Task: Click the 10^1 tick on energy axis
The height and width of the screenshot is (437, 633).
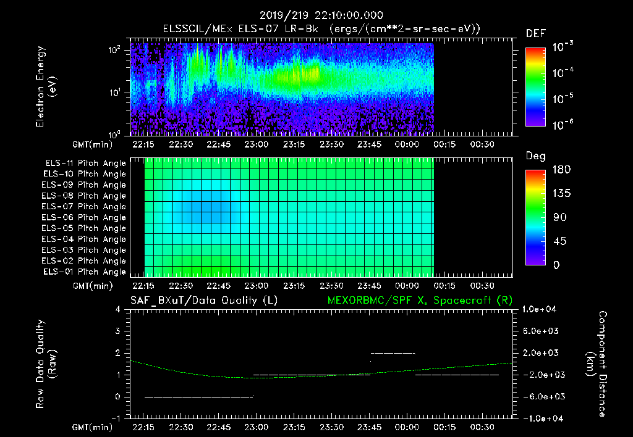Action: click(x=114, y=93)
